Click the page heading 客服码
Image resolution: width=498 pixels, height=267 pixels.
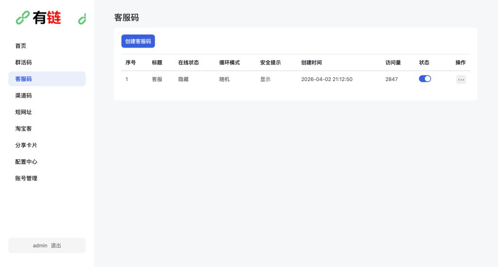[126, 17]
